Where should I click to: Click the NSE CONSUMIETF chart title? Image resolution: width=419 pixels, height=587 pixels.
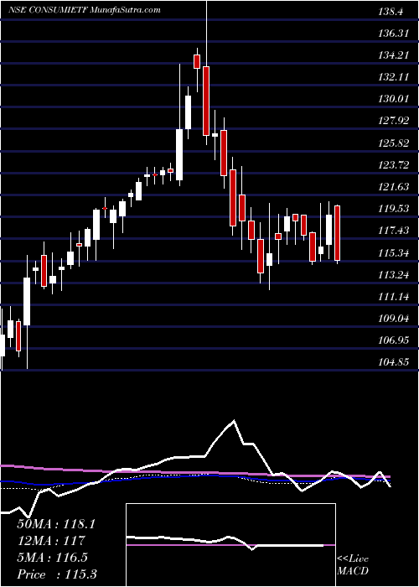tap(85, 9)
